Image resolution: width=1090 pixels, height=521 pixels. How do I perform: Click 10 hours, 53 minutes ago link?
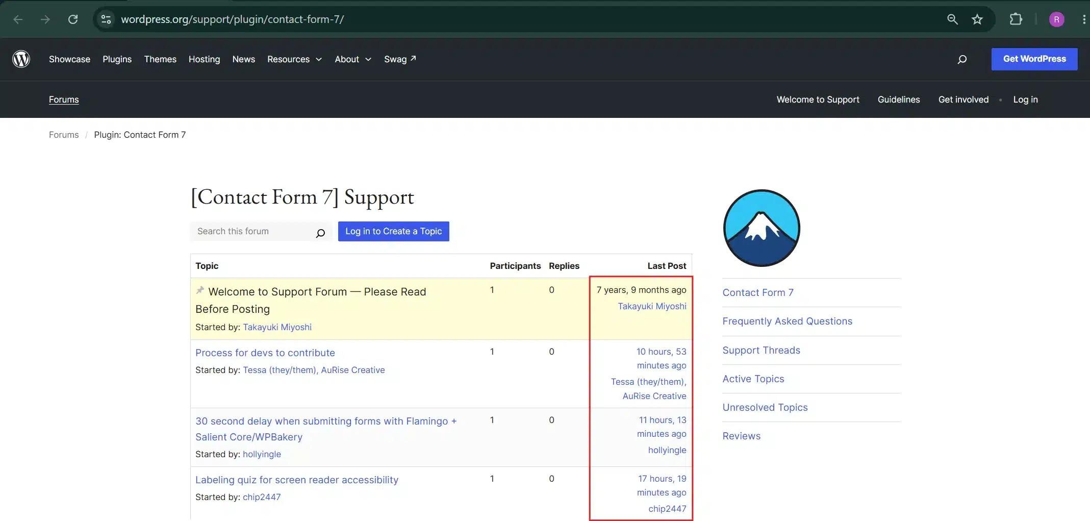click(x=661, y=358)
